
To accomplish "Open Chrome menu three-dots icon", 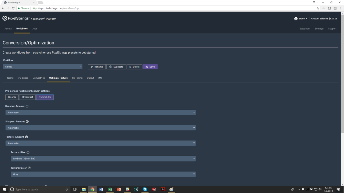I will point(341,8).
